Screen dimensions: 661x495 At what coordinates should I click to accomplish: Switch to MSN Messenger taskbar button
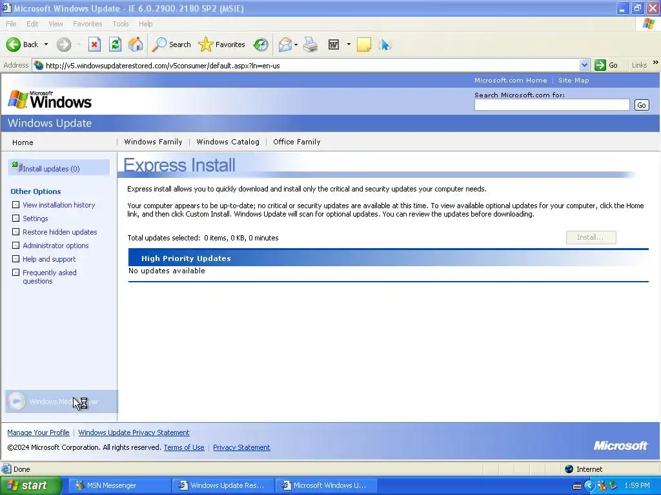[119, 485]
